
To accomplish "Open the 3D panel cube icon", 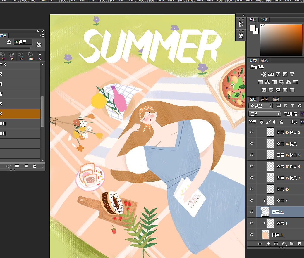I will 241,36.
